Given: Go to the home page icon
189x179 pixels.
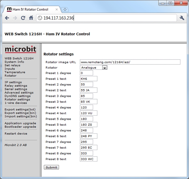Looking at the screenshot, I should [x=31, y=18].
